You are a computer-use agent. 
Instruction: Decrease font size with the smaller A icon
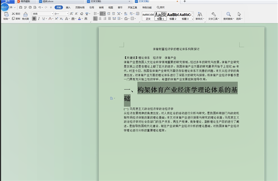76,13
